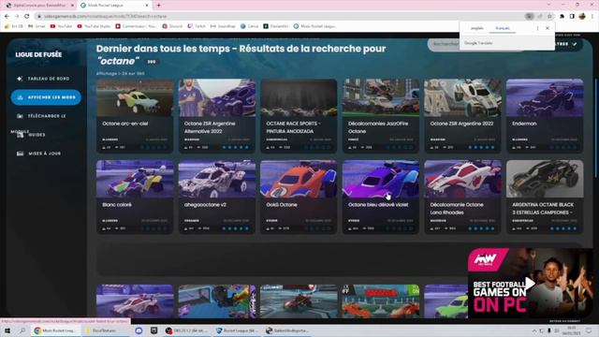
Task: Open the Twitch bookmark
Action: click(197, 26)
